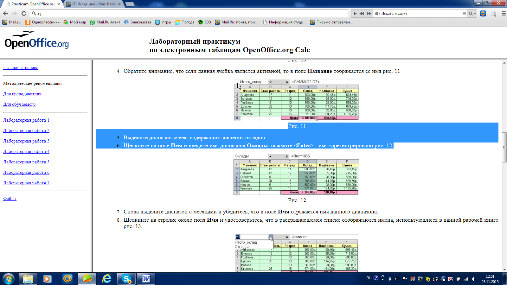Switch to the Practicum OpenOffice.org tab

point(33,4)
